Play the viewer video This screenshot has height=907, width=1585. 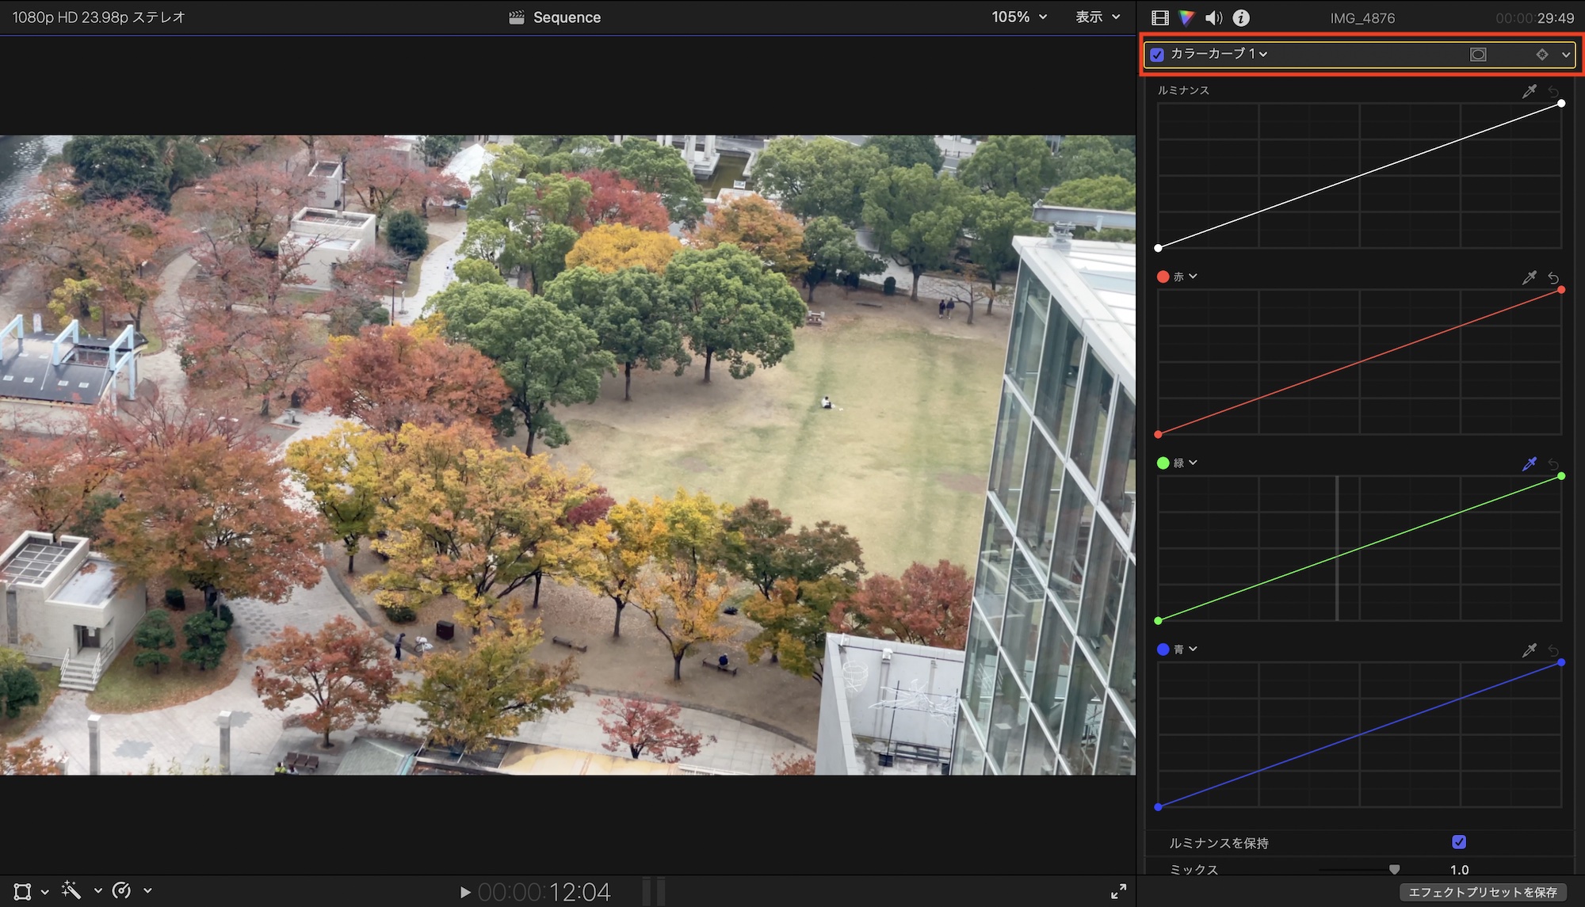(465, 892)
